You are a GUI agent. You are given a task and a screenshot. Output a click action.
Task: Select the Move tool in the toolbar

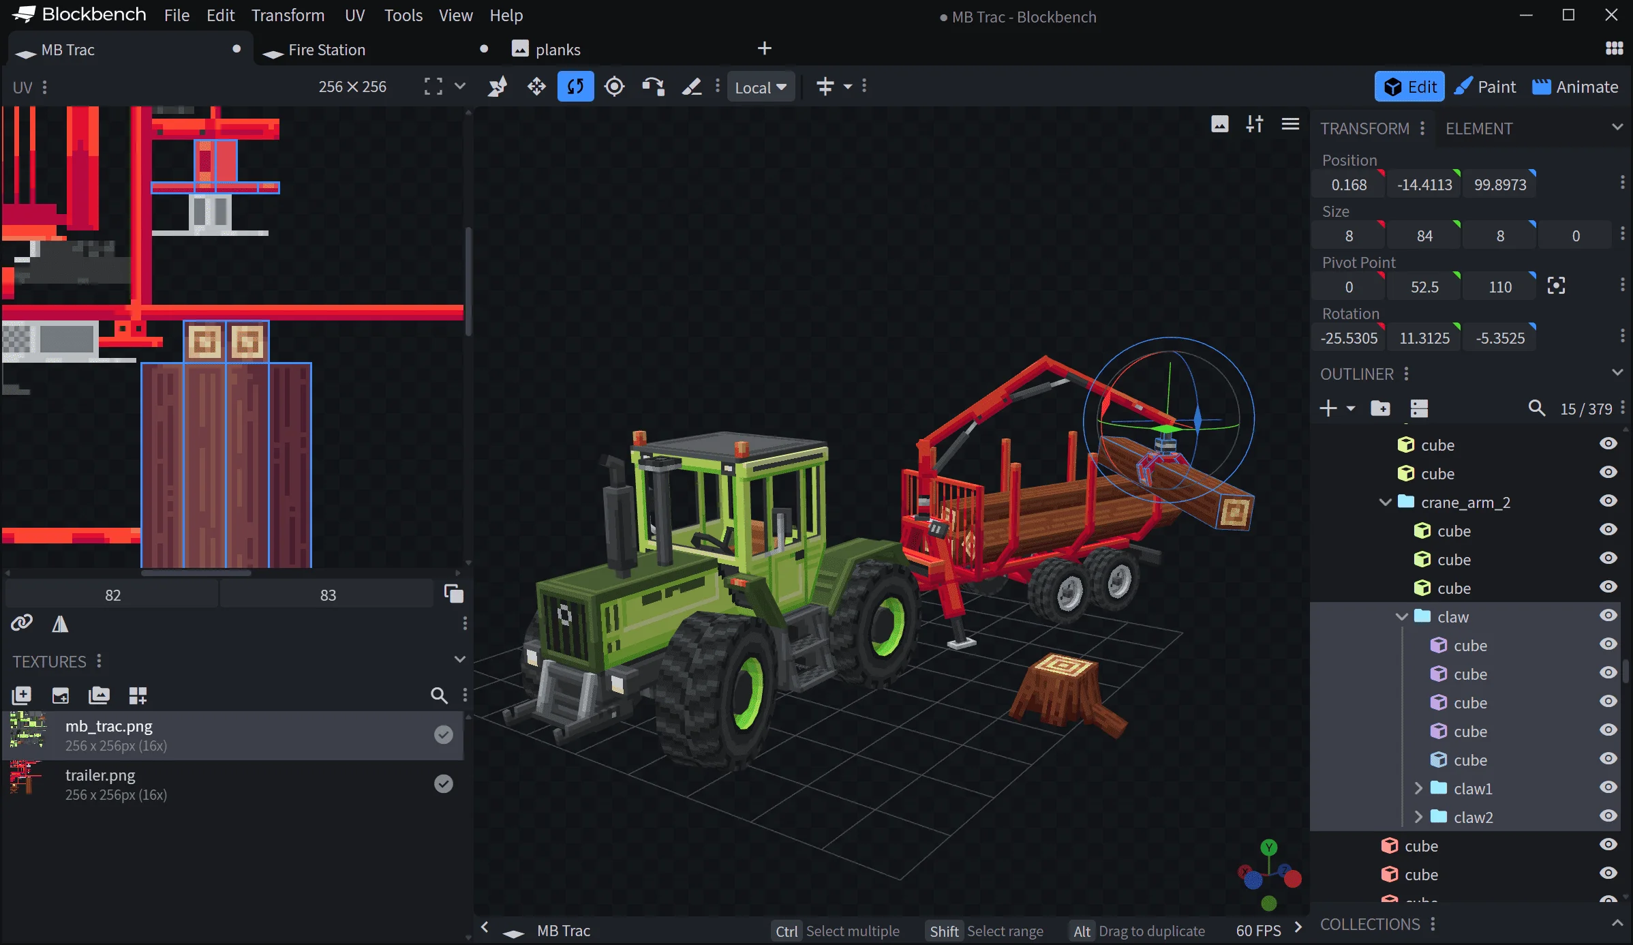536,87
